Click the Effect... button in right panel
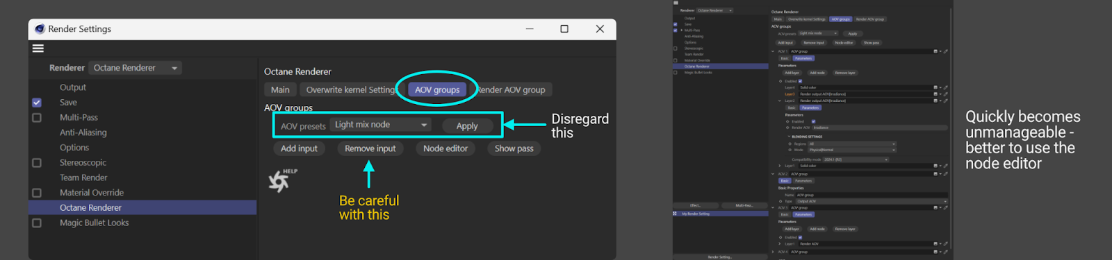This screenshot has height=260, width=1112. (x=696, y=206)
